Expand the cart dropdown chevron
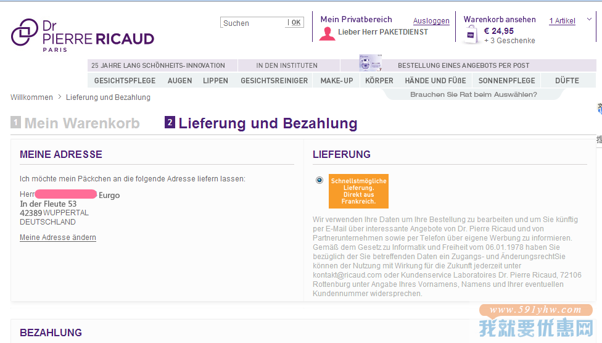Image resolution: width=602 pixels, height=343 pixels. point(589,19)
